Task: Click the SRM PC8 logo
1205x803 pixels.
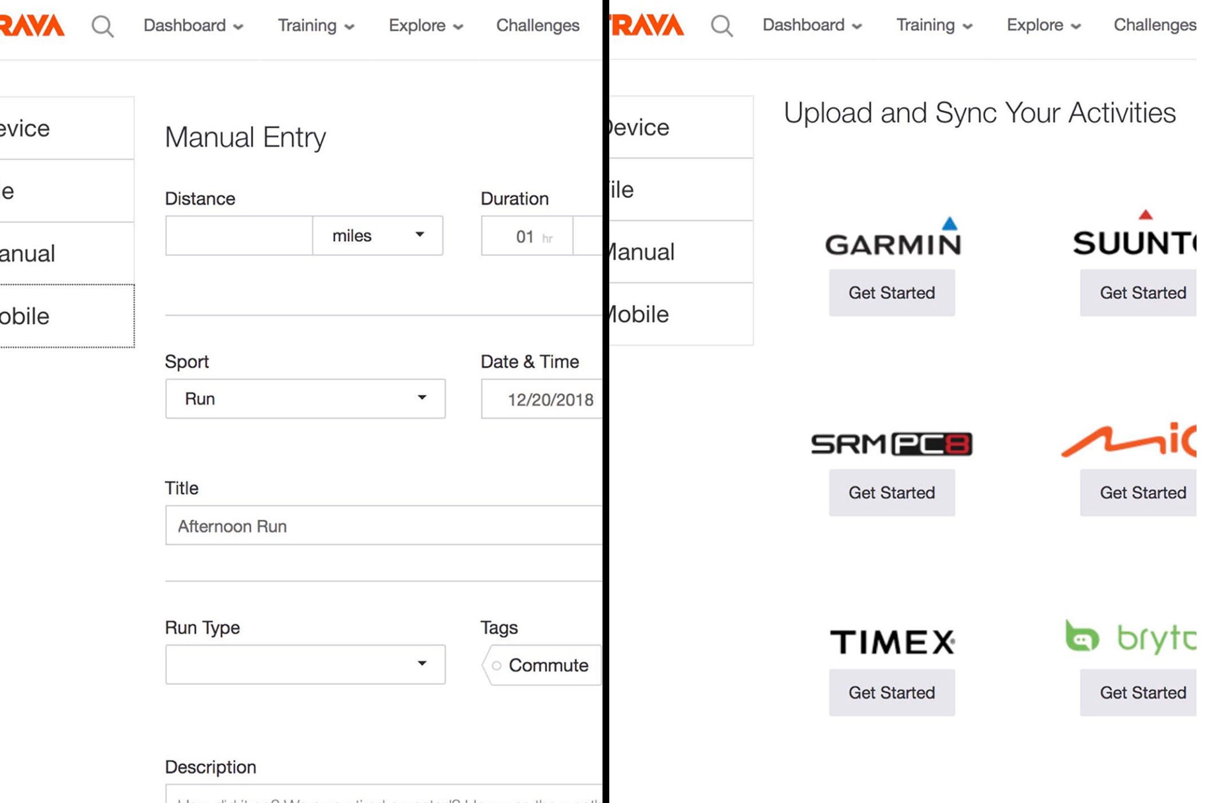Action: click(x=892, y=444)
